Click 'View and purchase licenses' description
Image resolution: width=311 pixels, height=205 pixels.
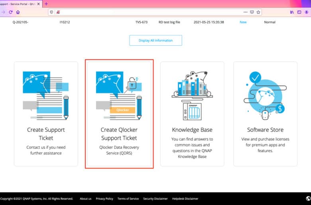pyautogui.click(x=265, y=145)
